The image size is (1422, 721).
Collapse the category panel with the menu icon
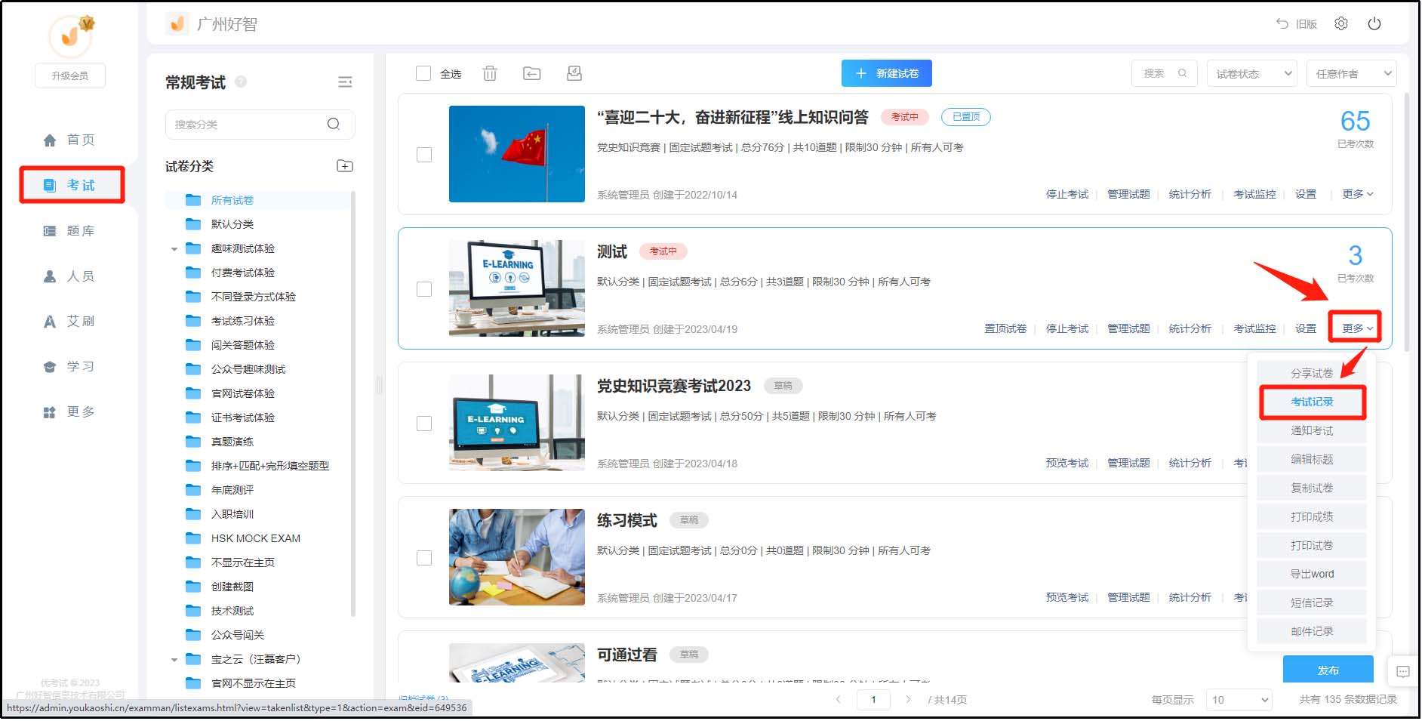(x=345, y=82)
